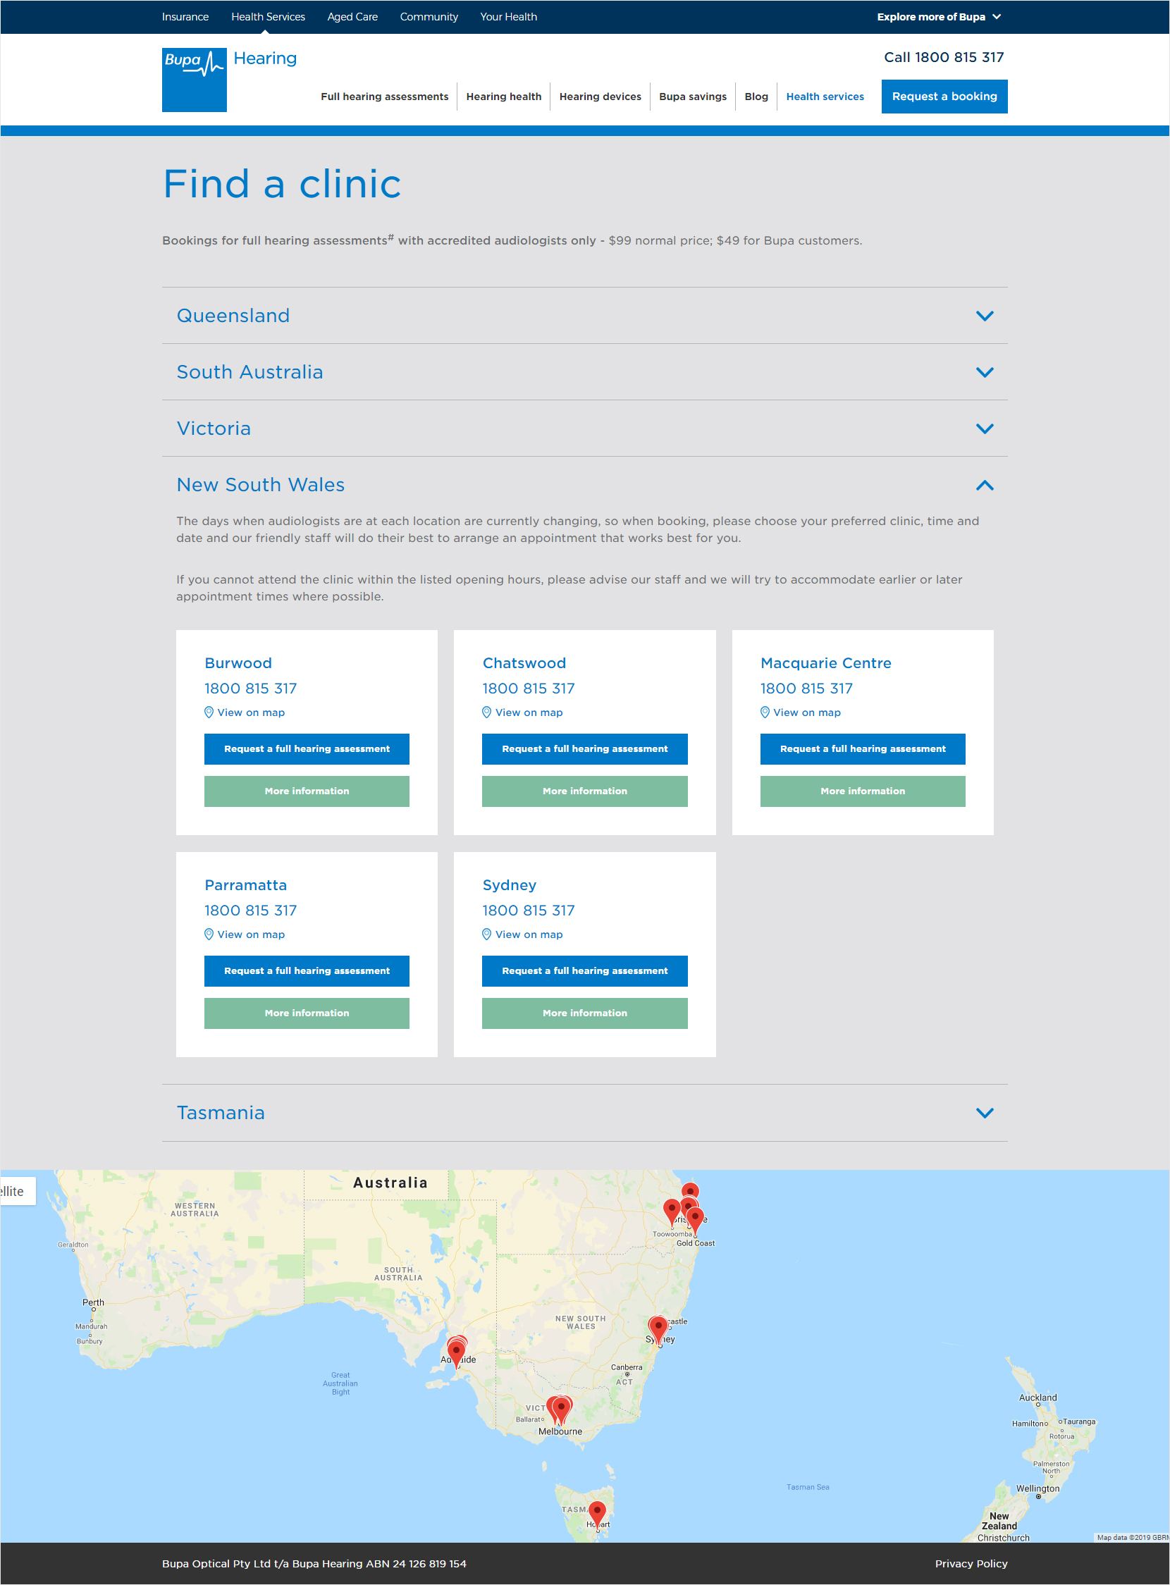Viewport: 1170px width, 1585px height.
Task: Expand the Queensland section chevron
Action: [985, 316]
